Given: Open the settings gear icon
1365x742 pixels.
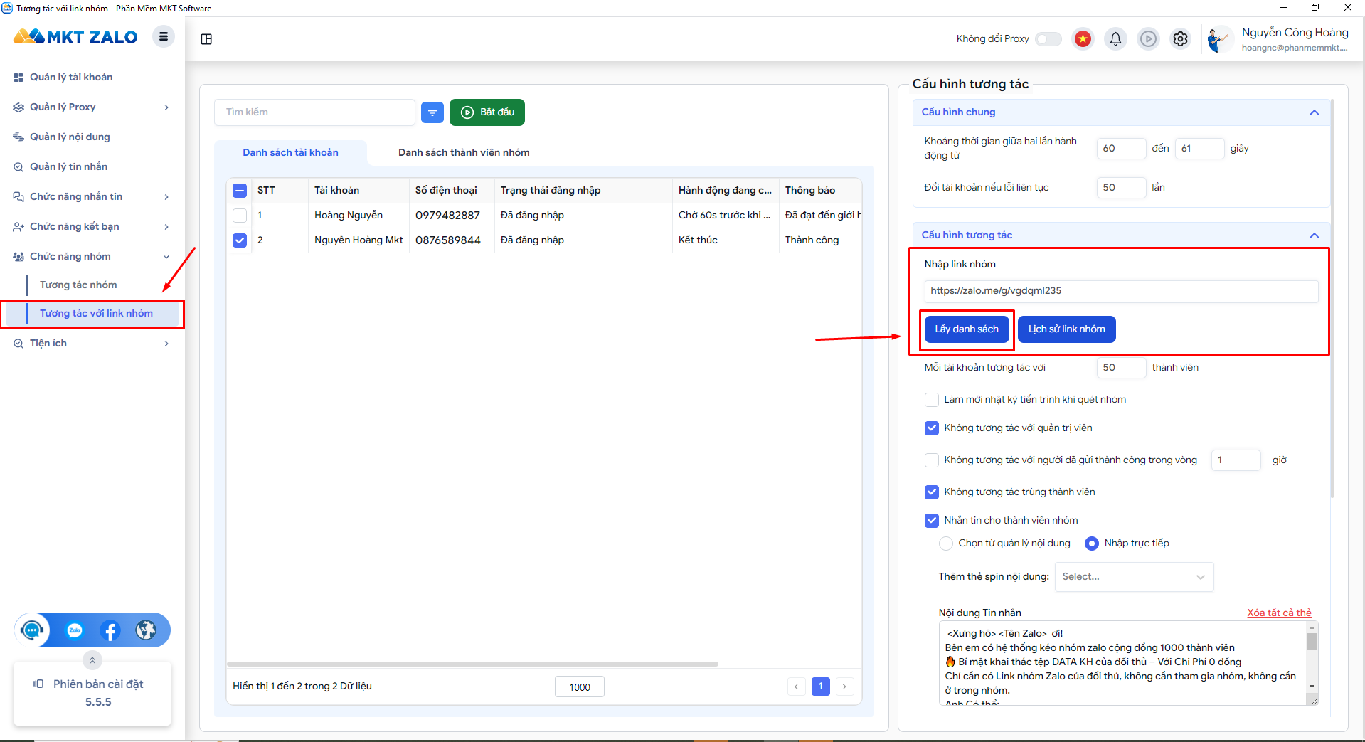Looking at the screenshot, I should tap(1180, 39).
